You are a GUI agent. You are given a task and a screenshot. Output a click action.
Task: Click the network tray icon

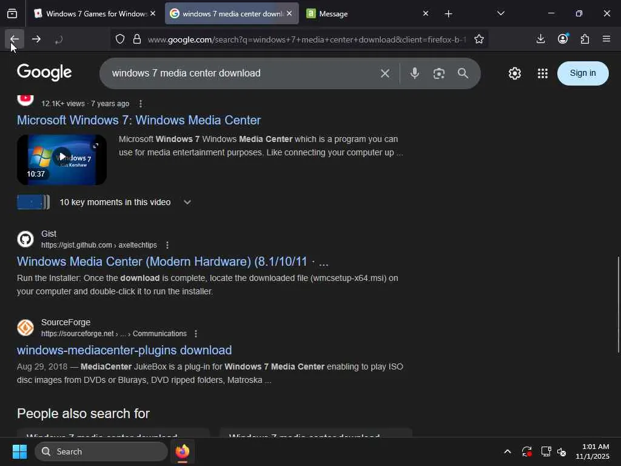(x=546, y=451)
